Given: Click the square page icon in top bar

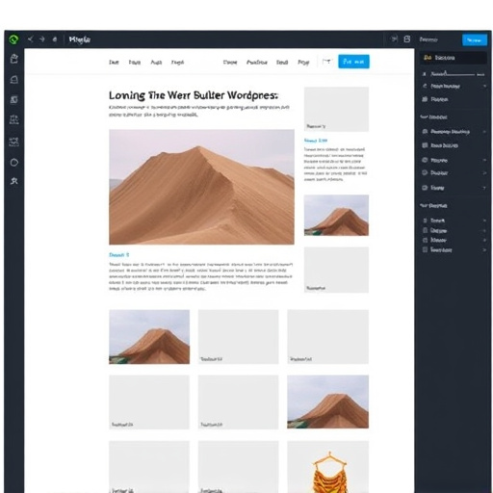Looking at the screenshot, I should (407, 39).
